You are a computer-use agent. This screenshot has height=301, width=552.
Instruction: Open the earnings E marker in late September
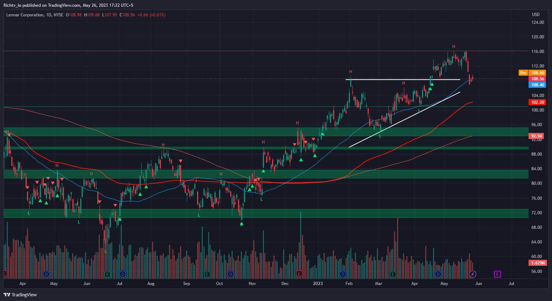coord(207,274)
